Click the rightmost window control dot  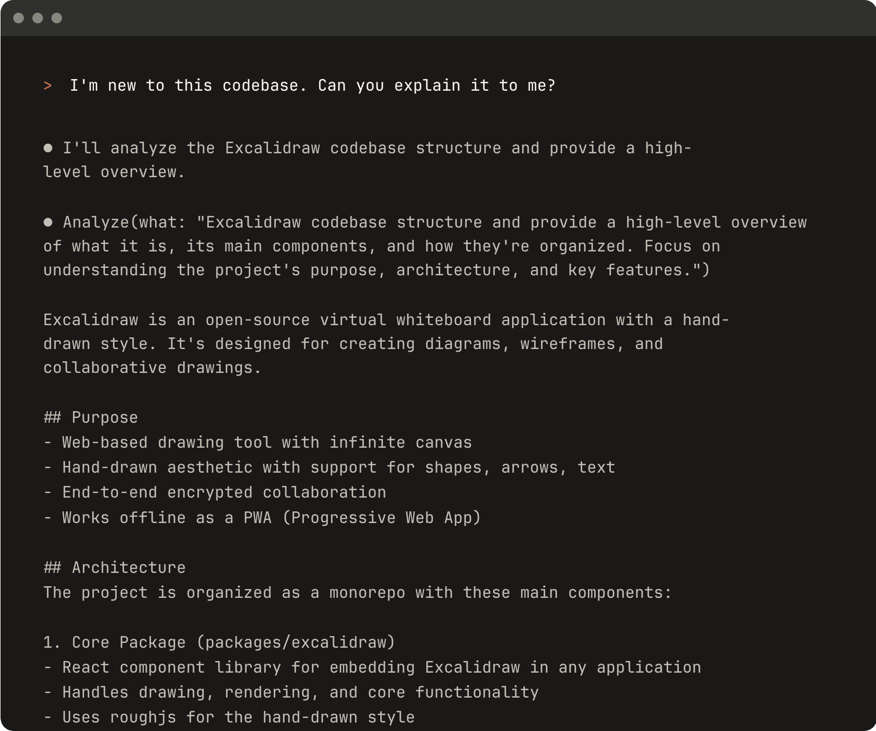click(x=57, y=18)
